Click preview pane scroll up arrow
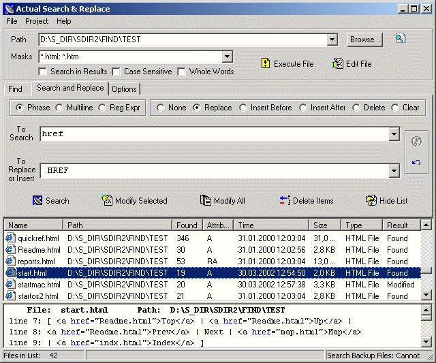Viewport: 436px width, 363px height. tap(426, 310)
